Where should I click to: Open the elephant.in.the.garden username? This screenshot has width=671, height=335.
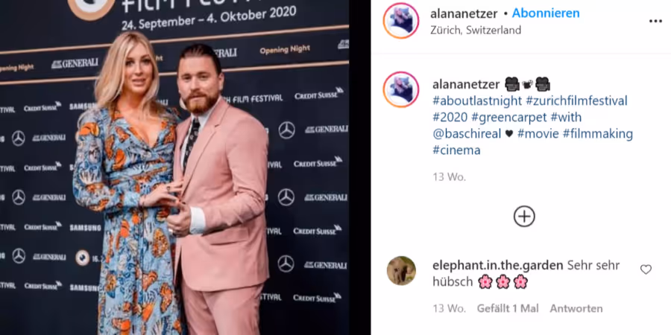[498, 265]
